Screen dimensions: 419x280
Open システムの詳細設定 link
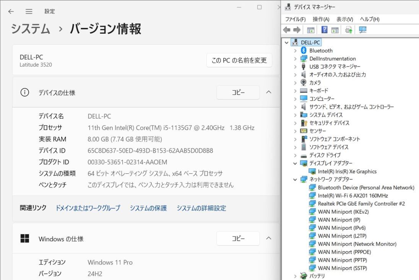[x=201, y=208]
